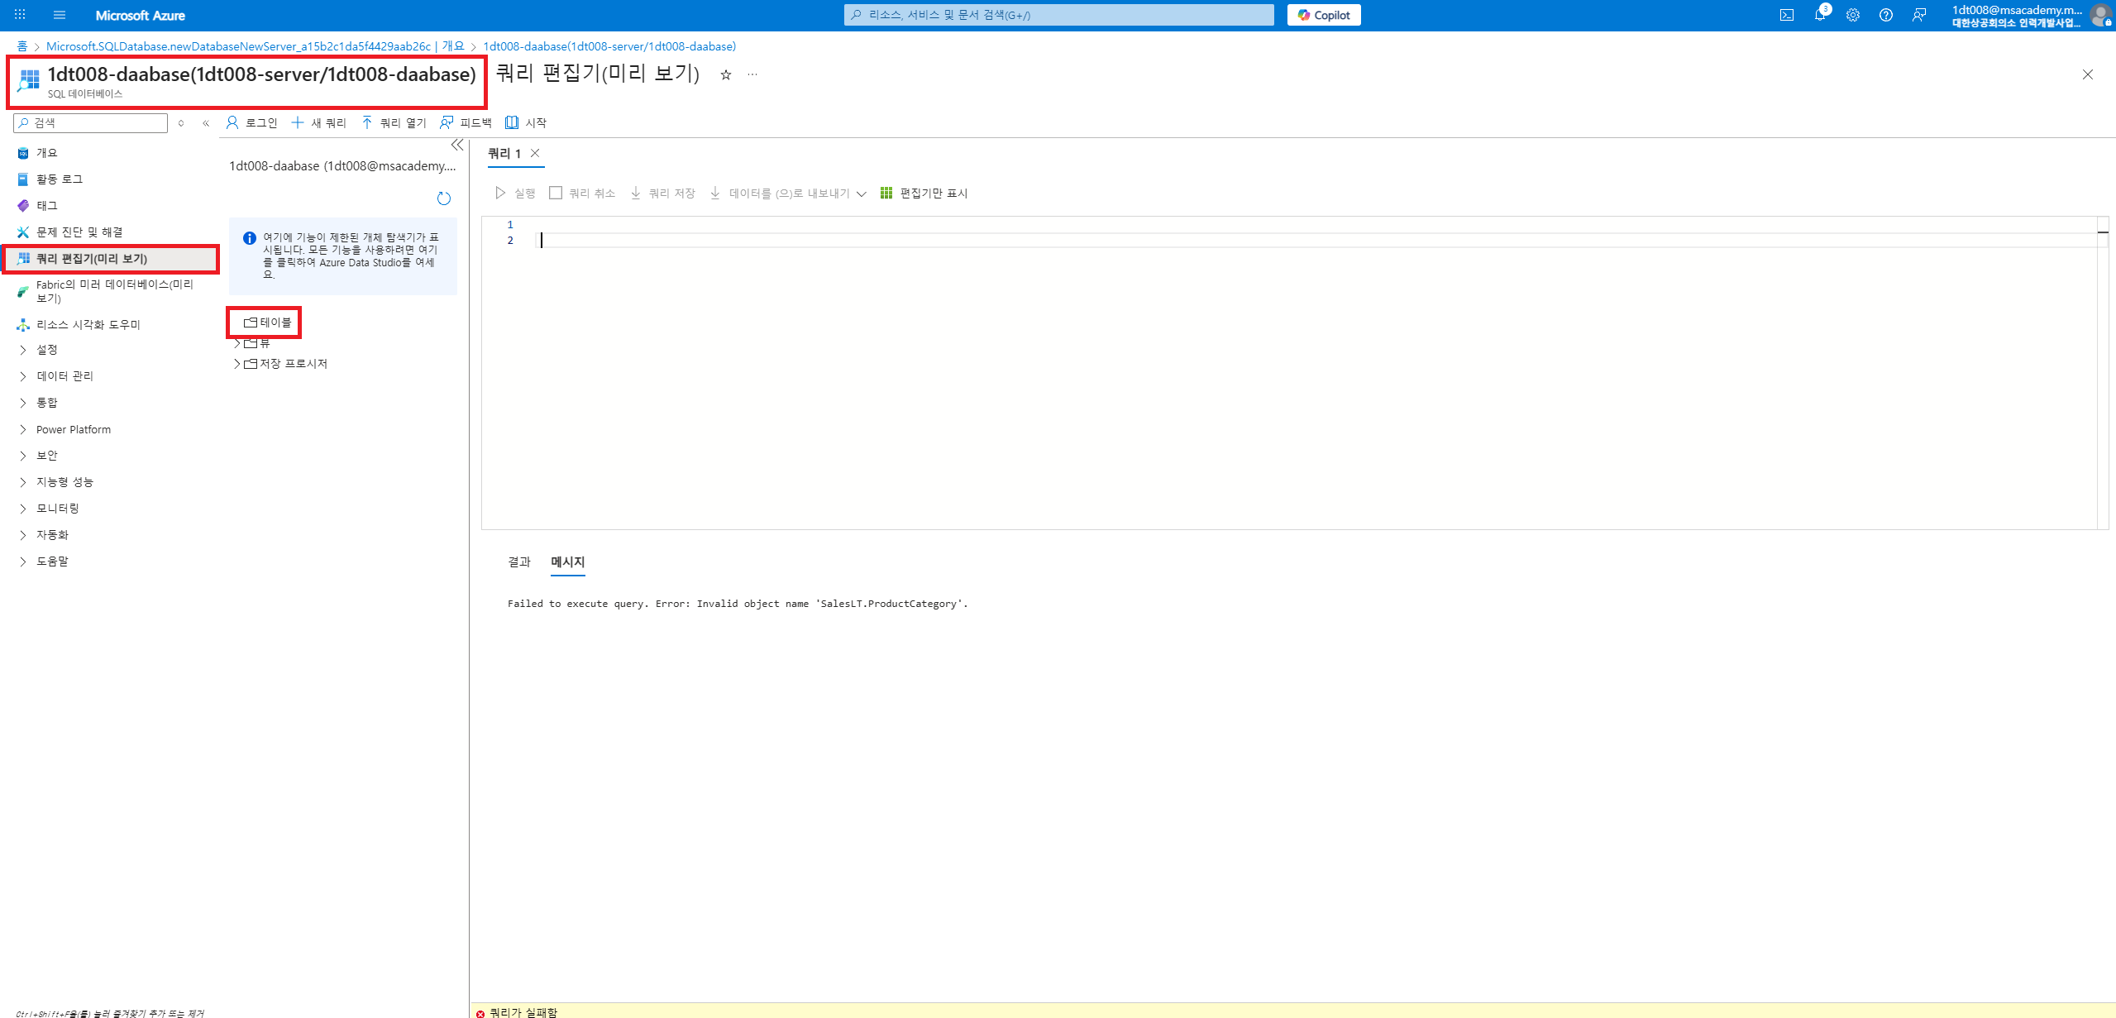This screenshot has width=2116, height=1018.
Task: Toggle the 쿼리 취소 checkbox
Action: (x=556, y=193)
